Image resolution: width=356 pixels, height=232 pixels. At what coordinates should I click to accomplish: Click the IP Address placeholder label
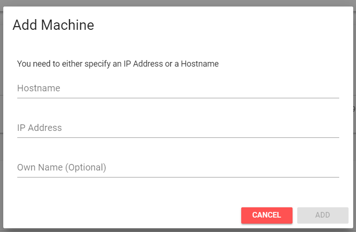(x=40, y=128)
